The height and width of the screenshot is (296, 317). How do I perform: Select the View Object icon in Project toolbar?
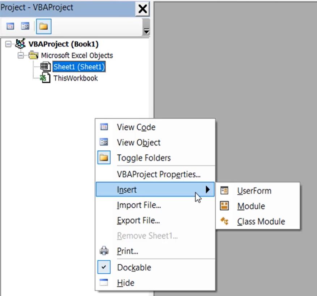tap(25, 26)
